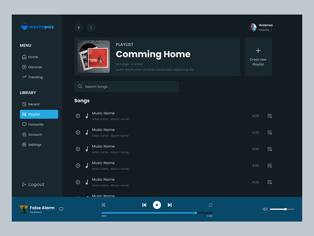Click the Trending icon
This screenshot has height=236, width=314.
tap(24, 77)
